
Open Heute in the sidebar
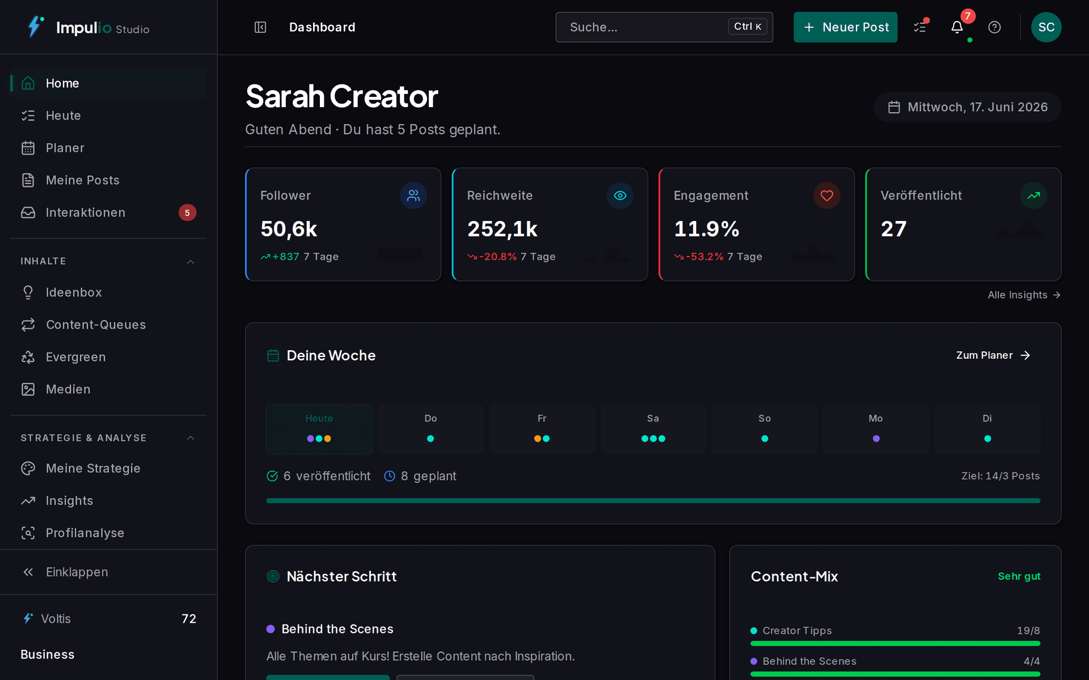(x=108, y=116)
